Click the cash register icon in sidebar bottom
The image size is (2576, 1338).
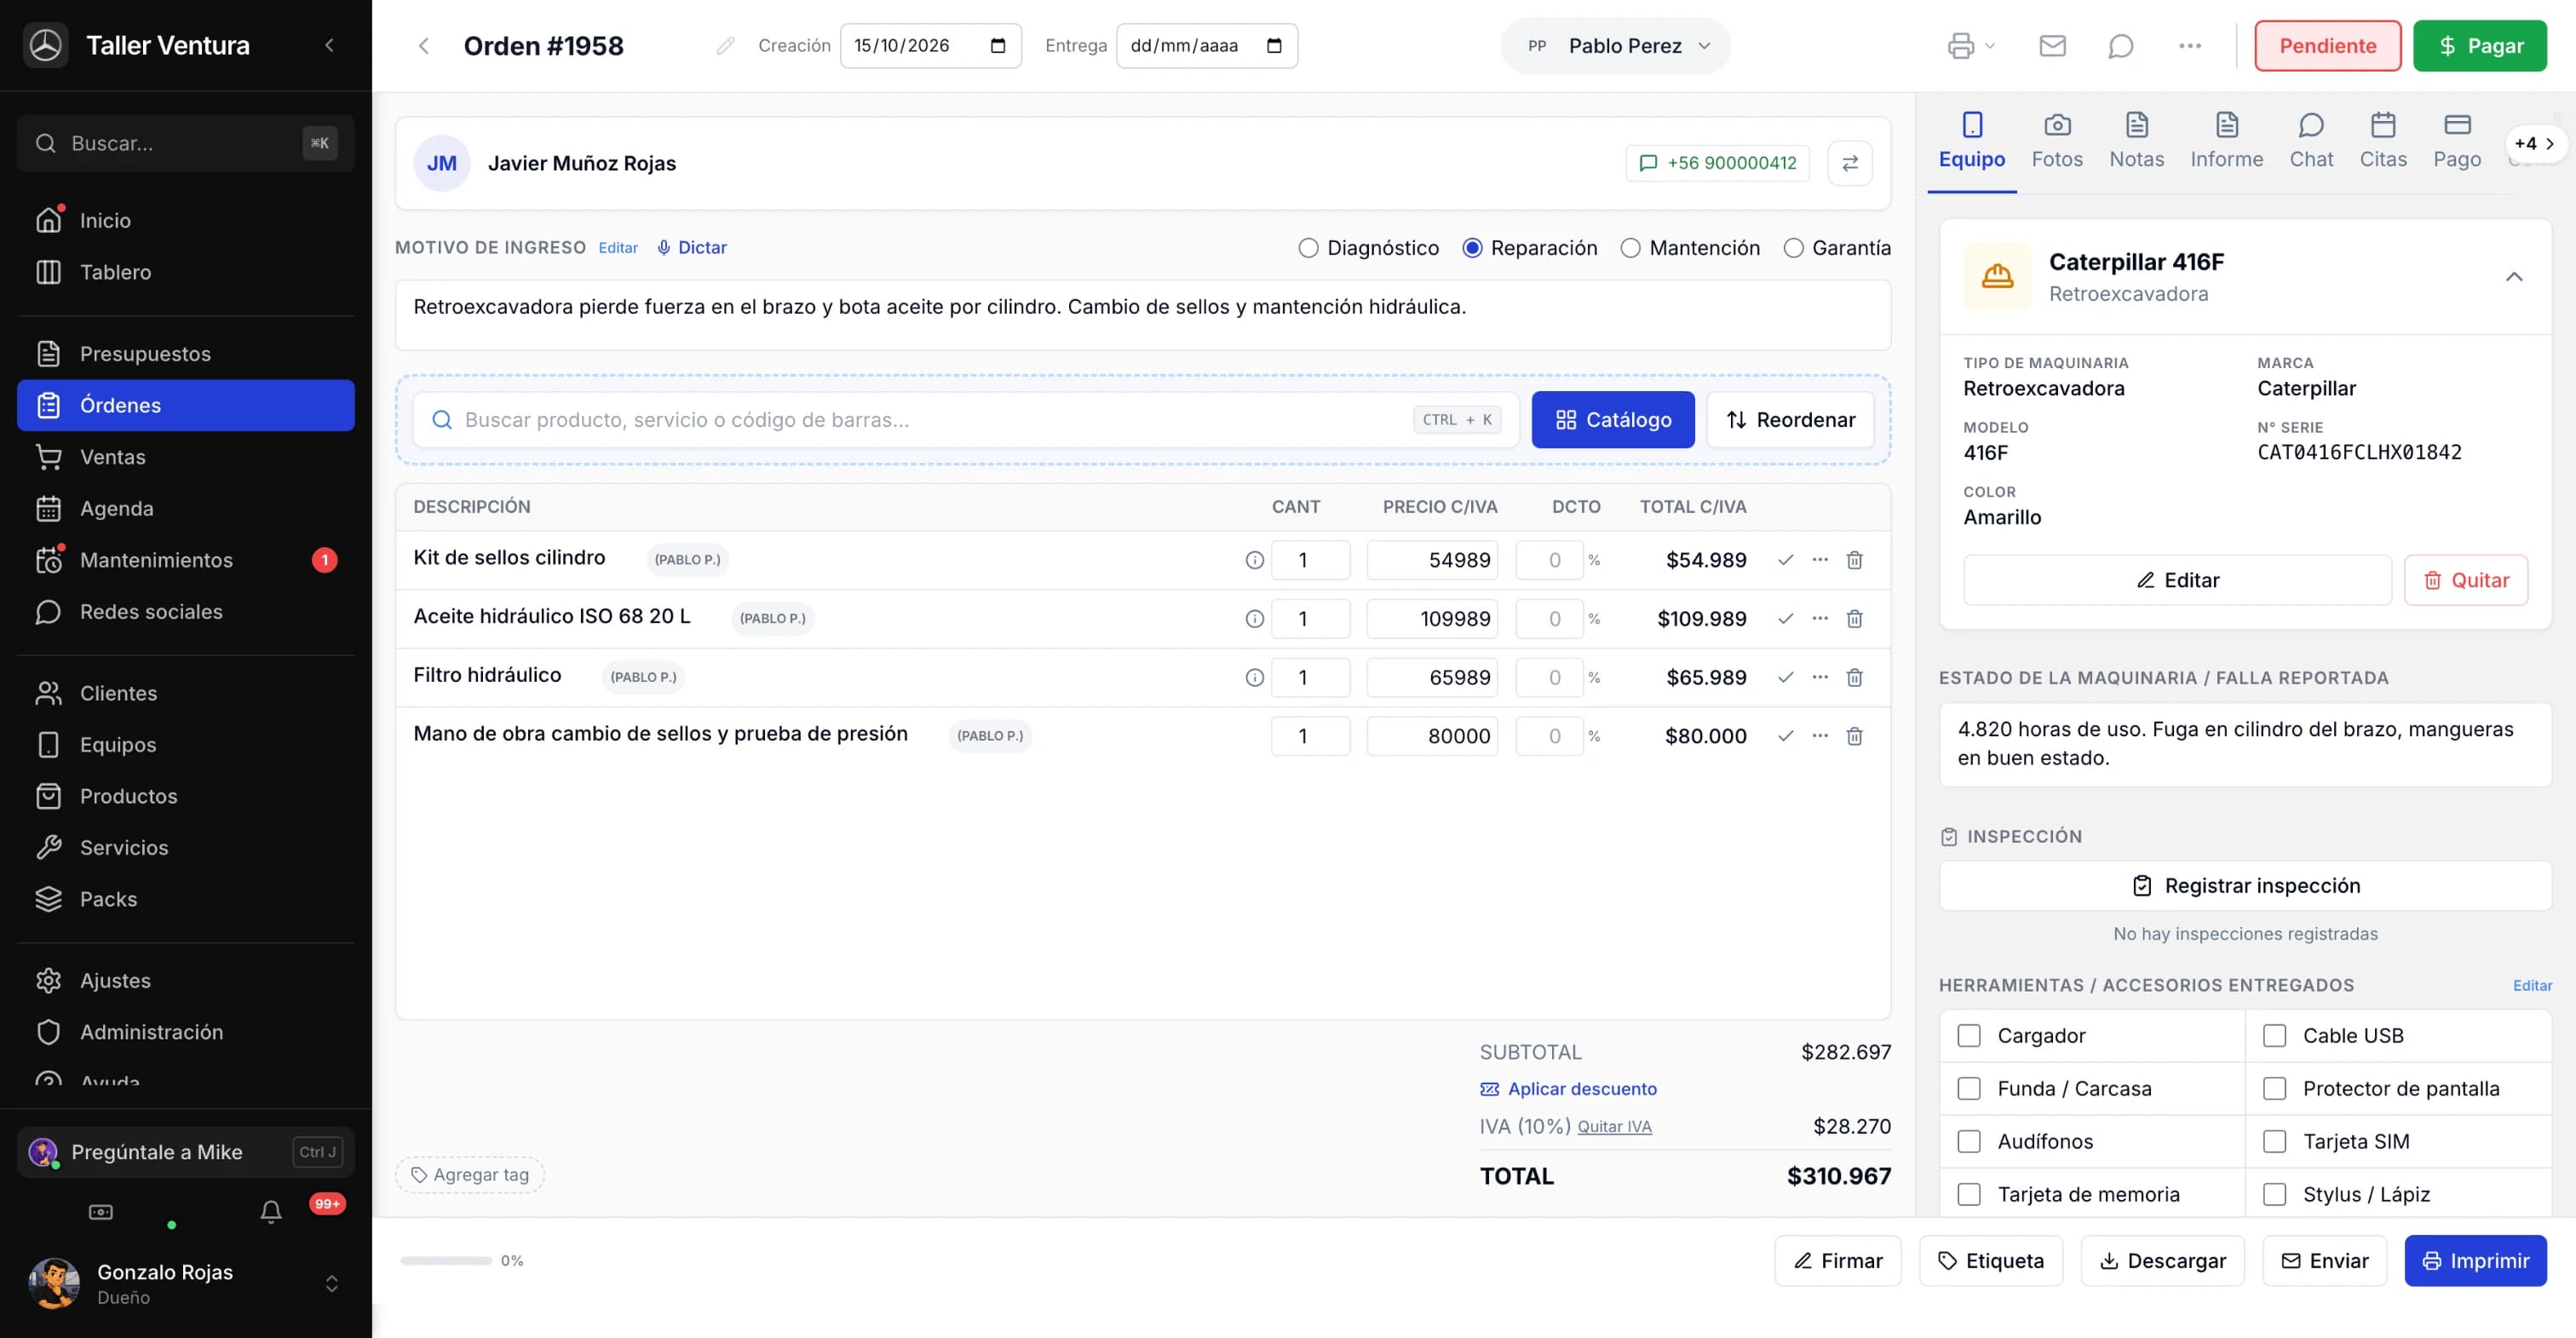coord(101,1212)
